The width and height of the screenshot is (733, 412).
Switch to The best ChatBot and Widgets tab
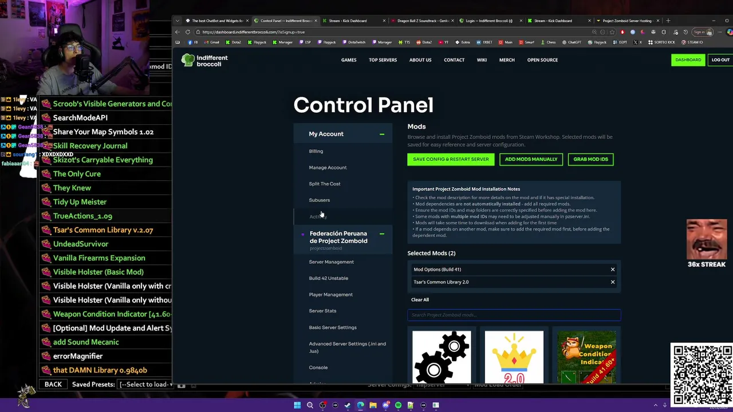[216, 21]
